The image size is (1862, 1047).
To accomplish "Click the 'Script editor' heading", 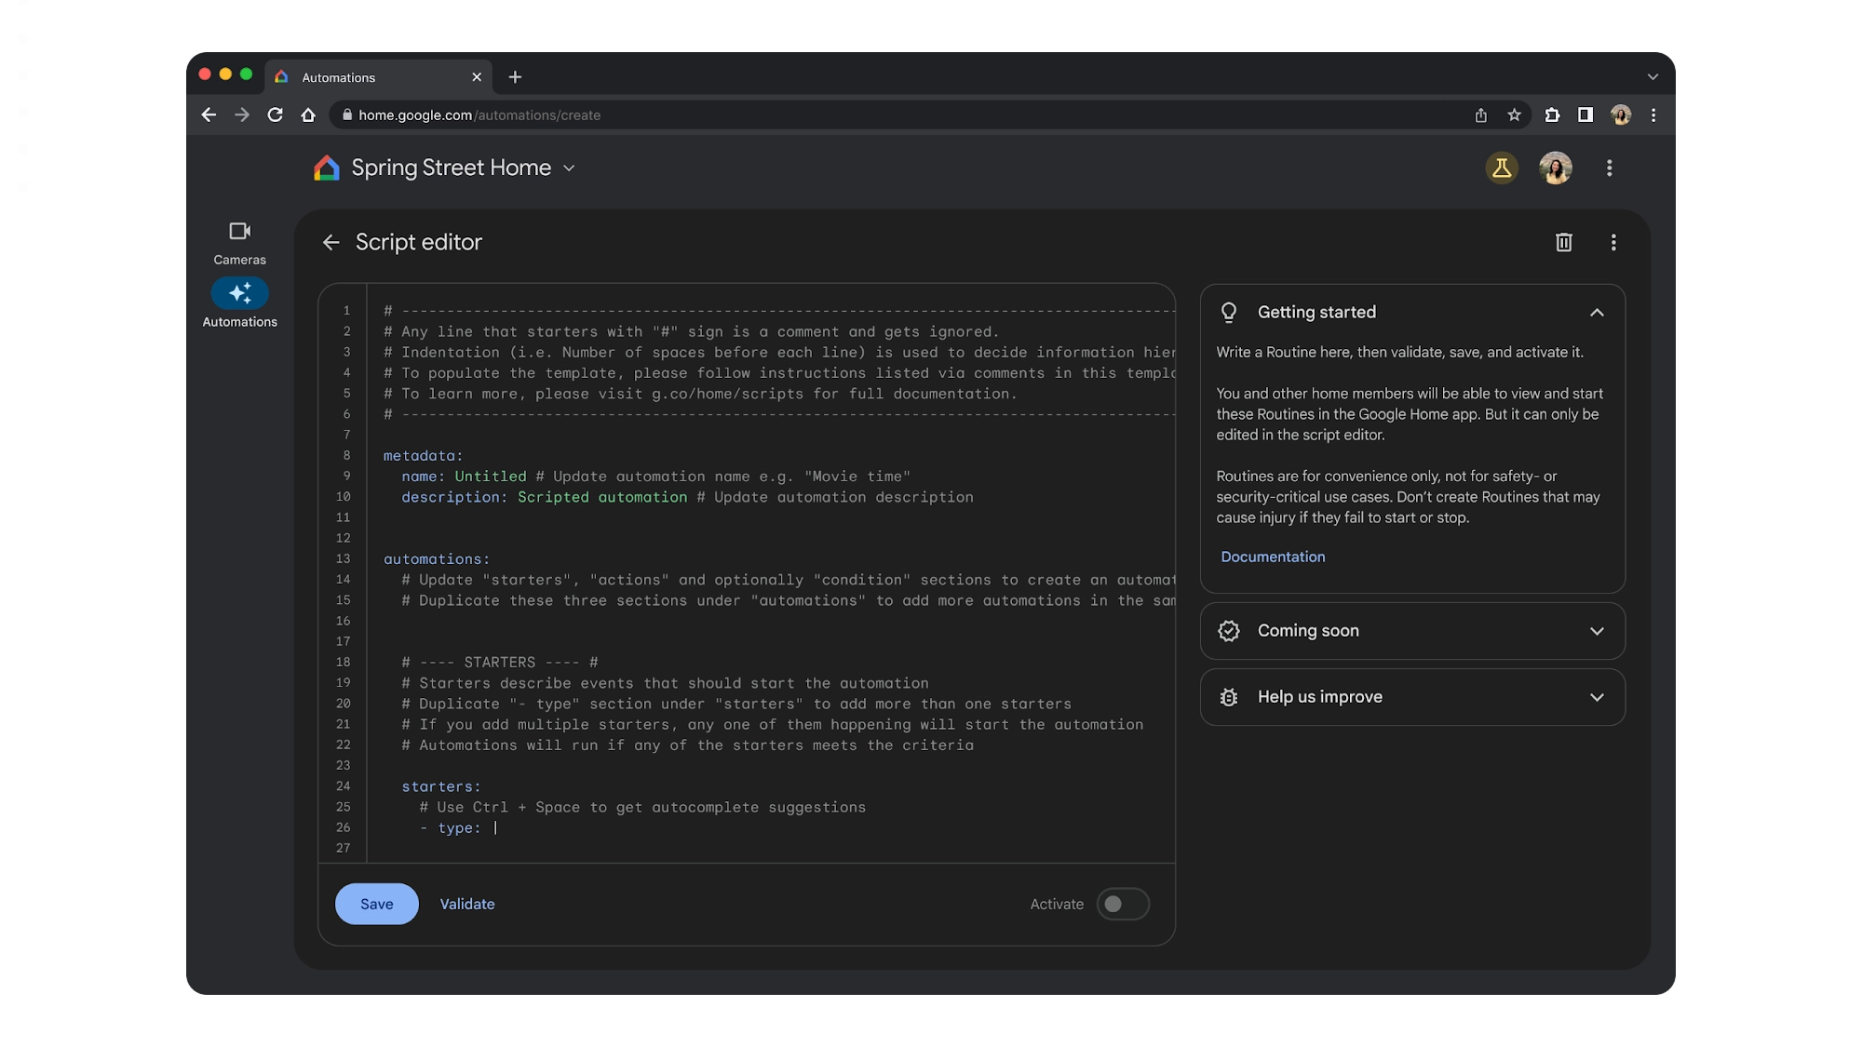I will point(419,243).
